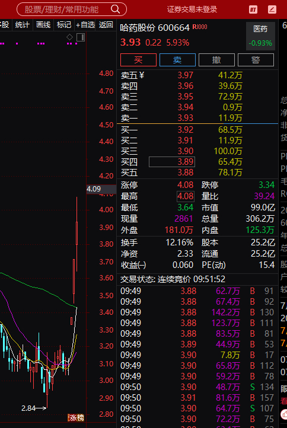287x428 pixels.
Task: Click 证券交易未登录 login link
Action: point(192,9)
